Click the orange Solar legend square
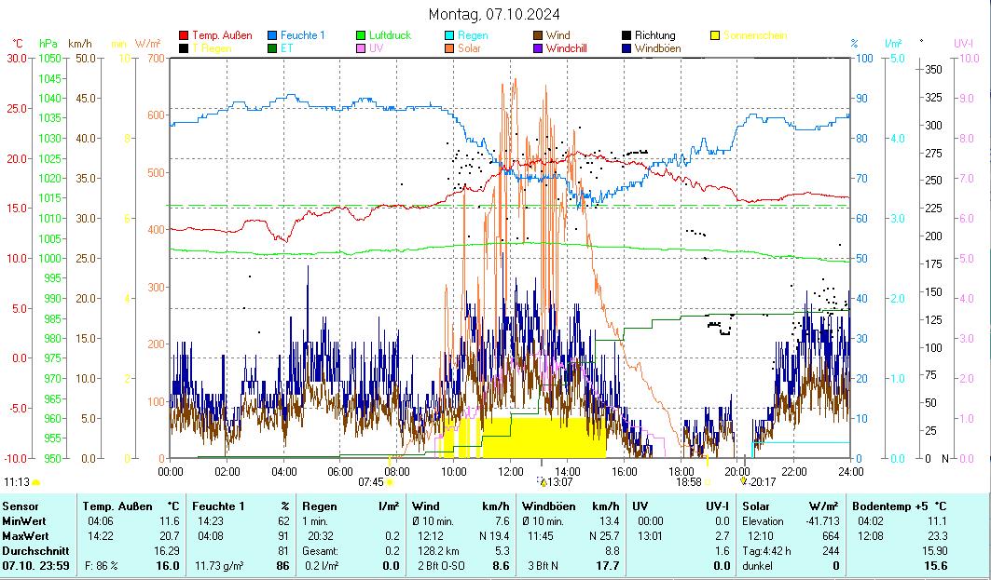The image size is (991, 580). point(449,48)
